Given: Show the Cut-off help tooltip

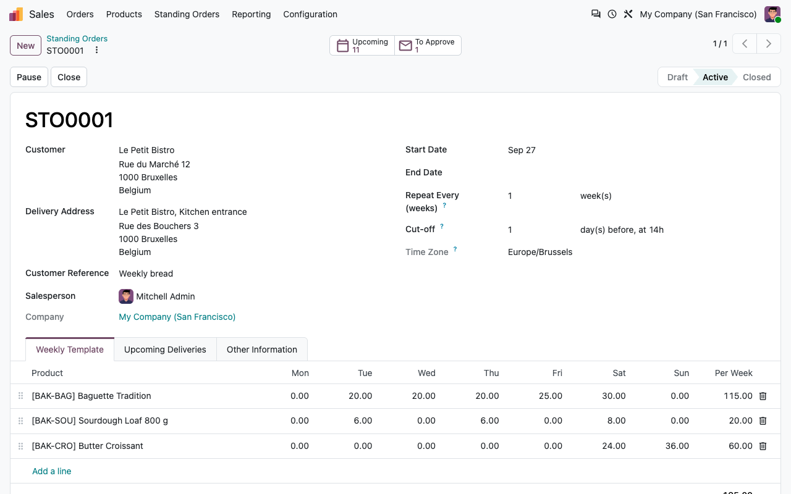Looking at the screenshot, I should [442, 227].
